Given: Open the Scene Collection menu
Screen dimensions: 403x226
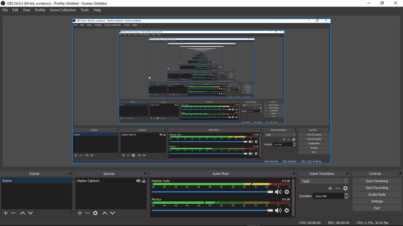Looking at the screenshot, I should click(63, 10).
